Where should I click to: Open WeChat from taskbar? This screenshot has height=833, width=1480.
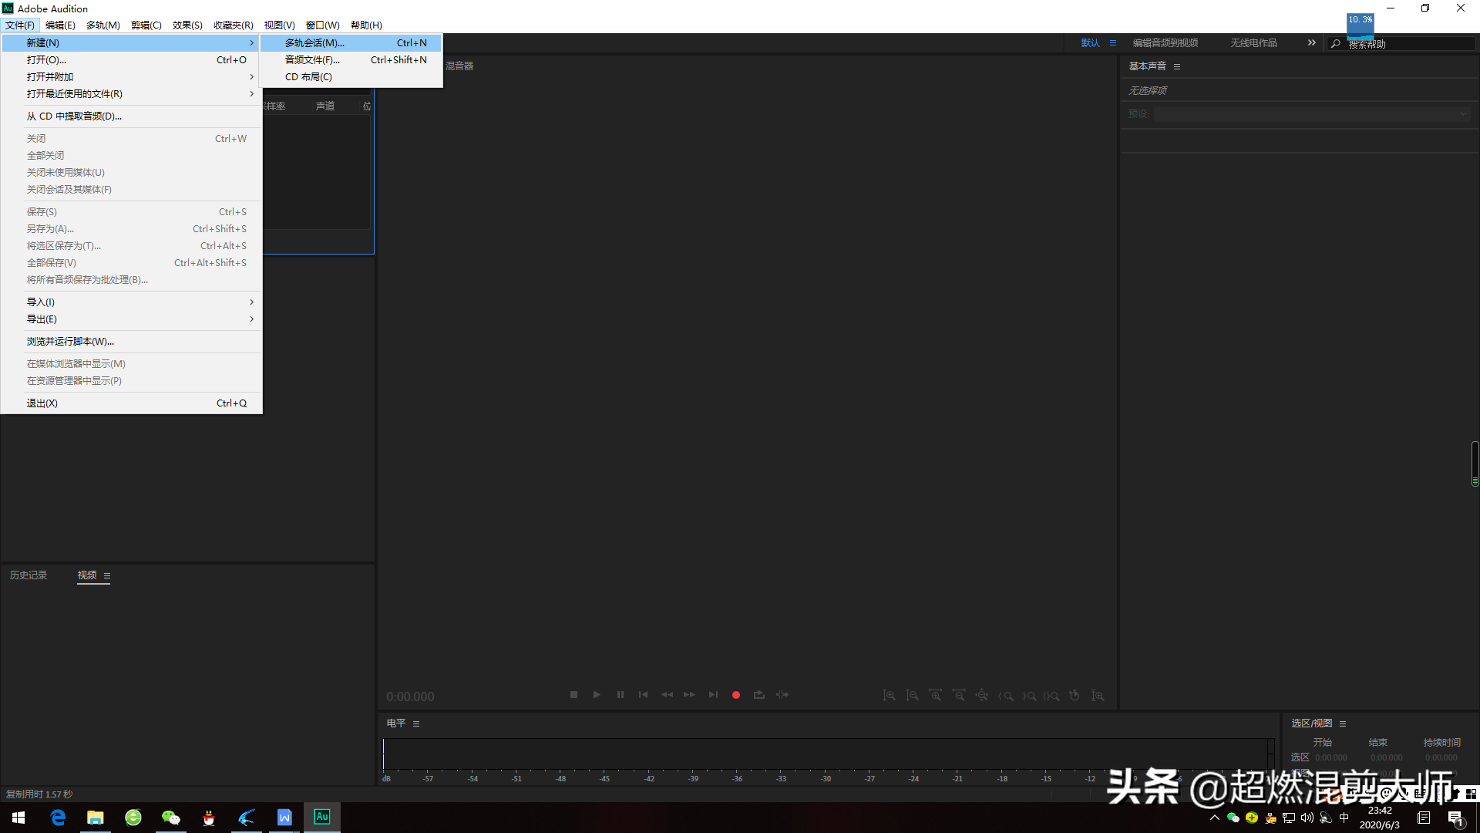[171, 818]
